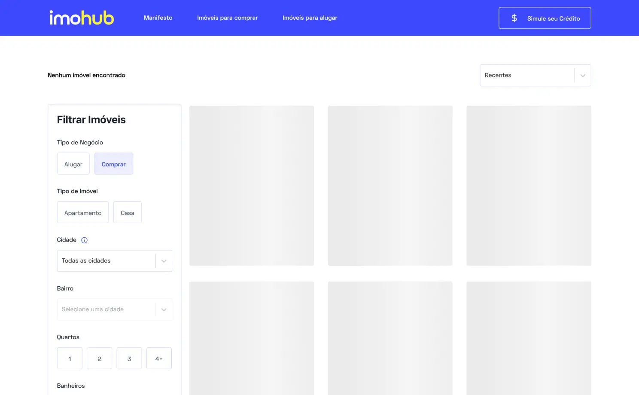Toggle the Apartamento property type
The width and height of the screenshot is (639, 395).
82,212
